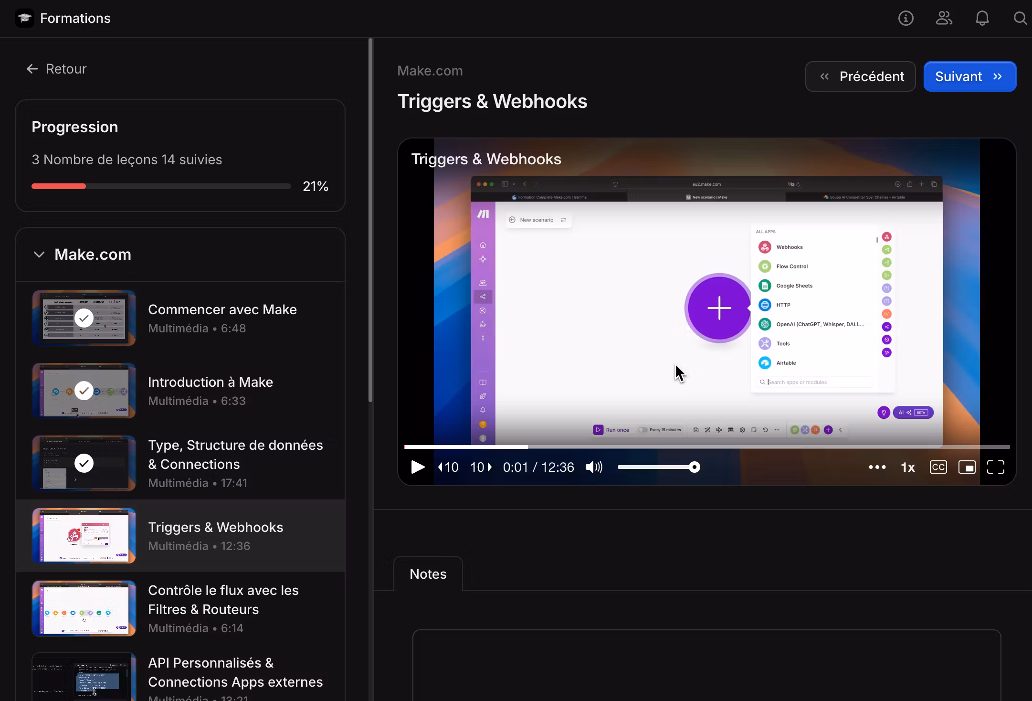
Task: Skip video forward 10 seconds
Action: coord(481,467)
